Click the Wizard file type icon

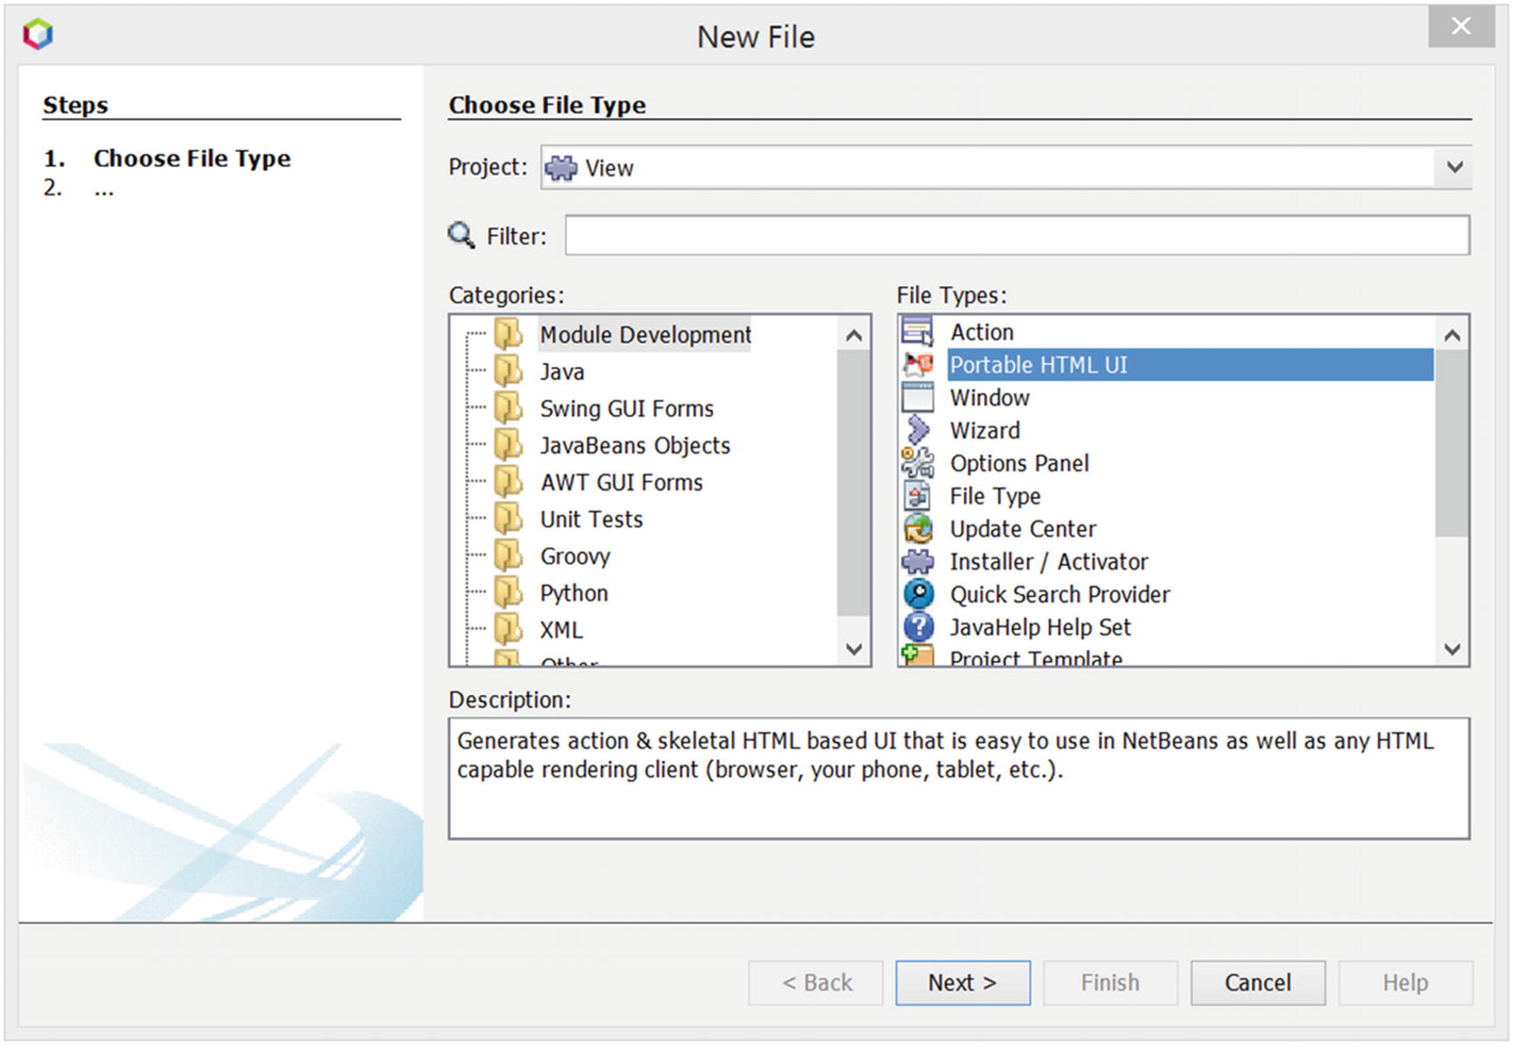coord(917,430)
